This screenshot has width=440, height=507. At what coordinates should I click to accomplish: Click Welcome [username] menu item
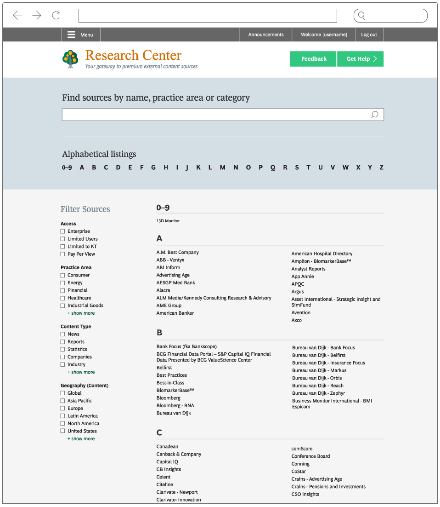click(x=324, y=35)
